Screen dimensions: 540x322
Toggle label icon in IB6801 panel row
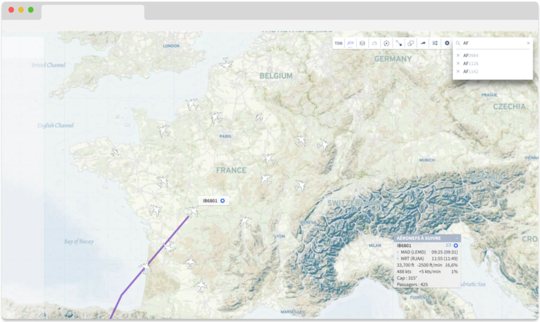(x=448, y=245)
